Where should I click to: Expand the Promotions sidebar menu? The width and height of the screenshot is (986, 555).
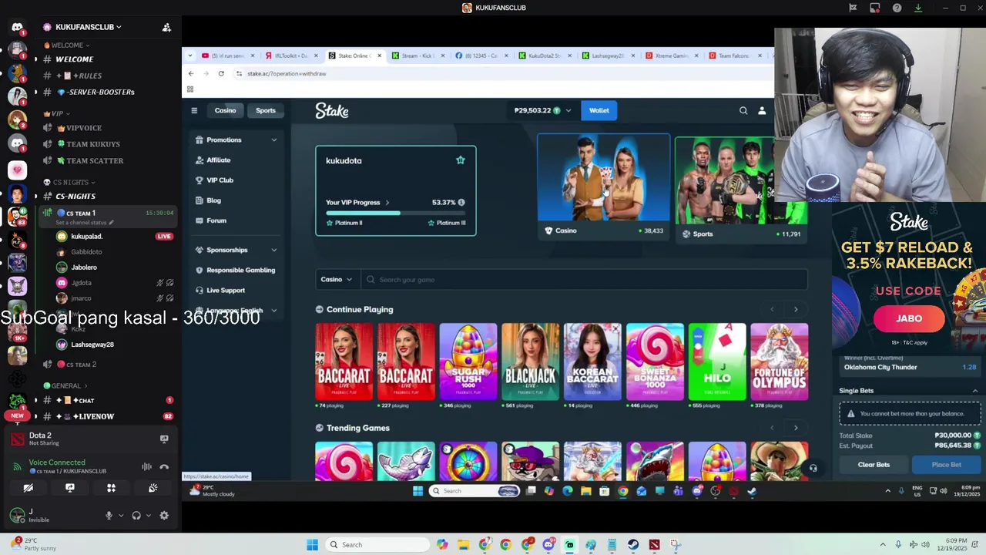click(236, 140)
